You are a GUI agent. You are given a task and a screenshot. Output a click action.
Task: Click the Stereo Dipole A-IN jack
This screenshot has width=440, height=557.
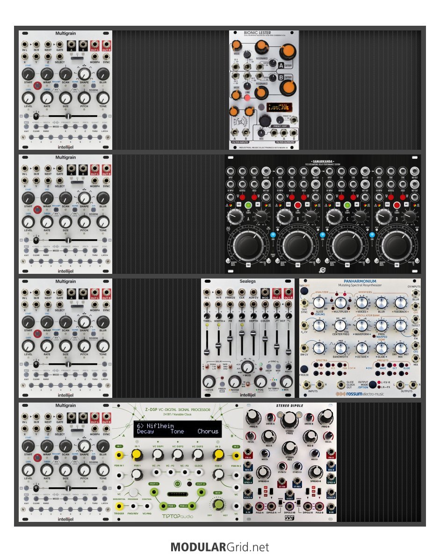[248, 506]
